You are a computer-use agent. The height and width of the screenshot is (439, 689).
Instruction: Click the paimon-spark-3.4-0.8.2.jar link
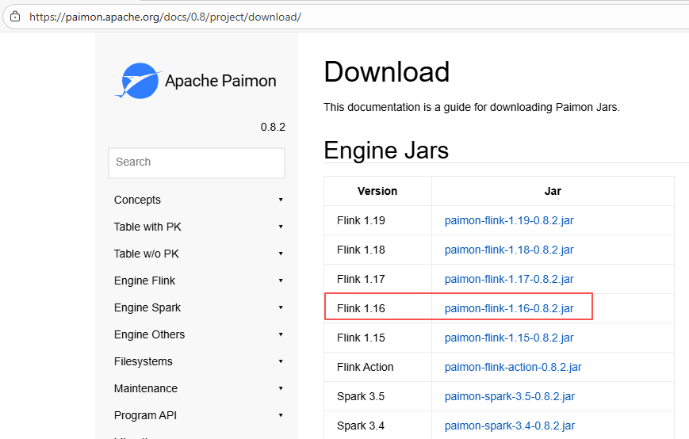pyautogui.click(x=510, y=426)
